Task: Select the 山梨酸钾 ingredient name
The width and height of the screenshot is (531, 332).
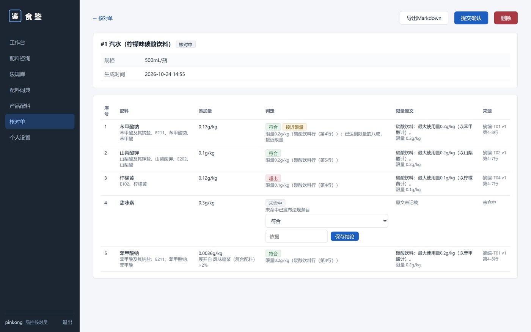Action: pos(129,153)
